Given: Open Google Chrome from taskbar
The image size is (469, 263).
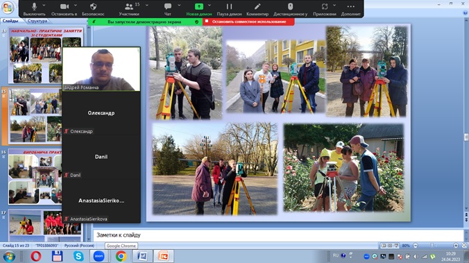Looking at the screenshot, I should click(x=121, y=257).
